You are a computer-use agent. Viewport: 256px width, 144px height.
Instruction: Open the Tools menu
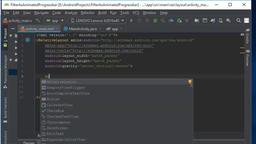[x=124, y=13]
